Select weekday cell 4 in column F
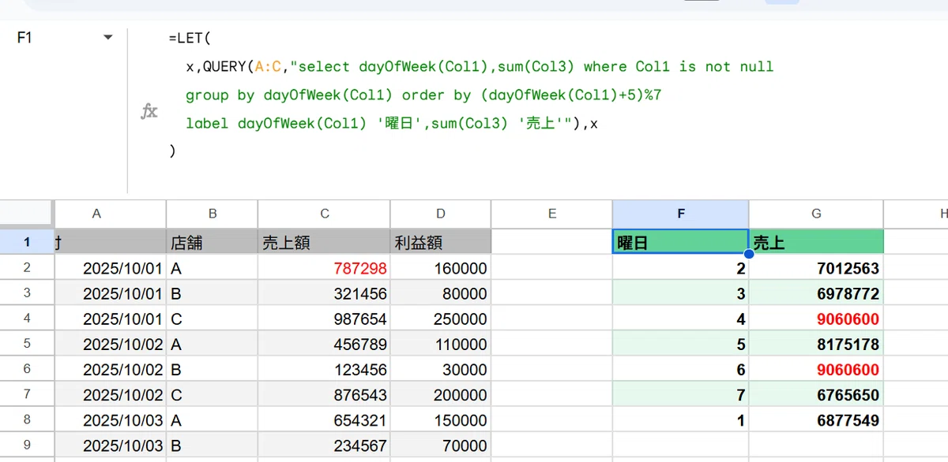The height and width of the screenshot is (462, 948). pos(681,319)
